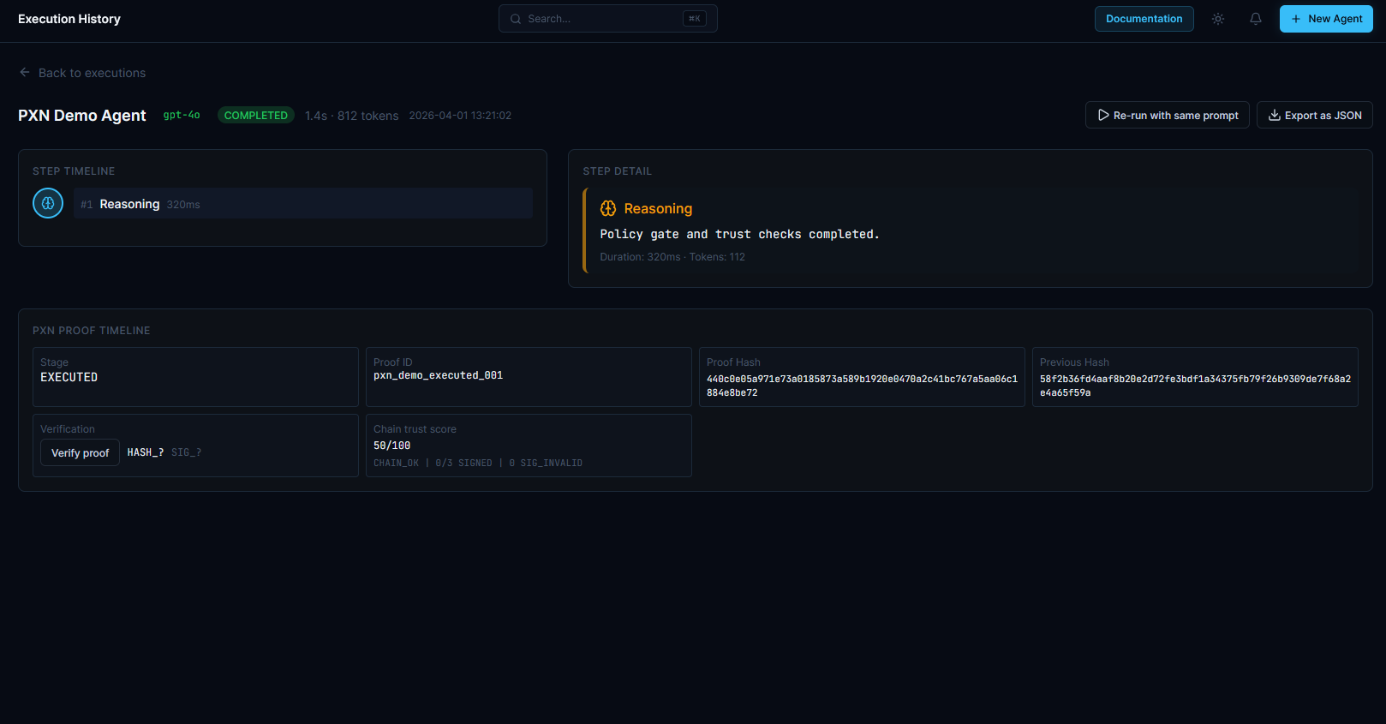Viewport: 1386px width, 724px height.
Task: Toggle the light/dark theme sun icon
Action: 1218,19
